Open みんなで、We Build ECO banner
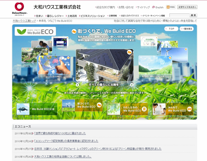 point(173,109)
